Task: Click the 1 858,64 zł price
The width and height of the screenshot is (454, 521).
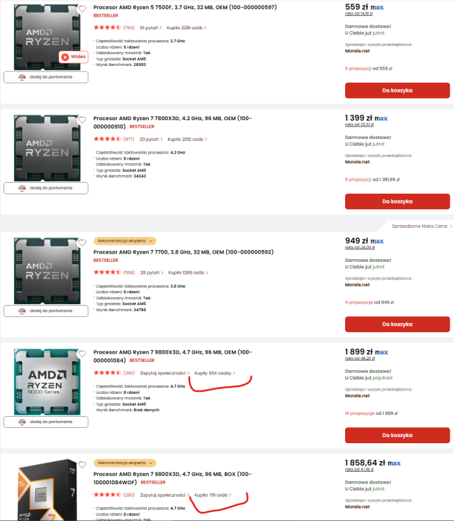Action: pyautogui.click(x=365, y=463)
